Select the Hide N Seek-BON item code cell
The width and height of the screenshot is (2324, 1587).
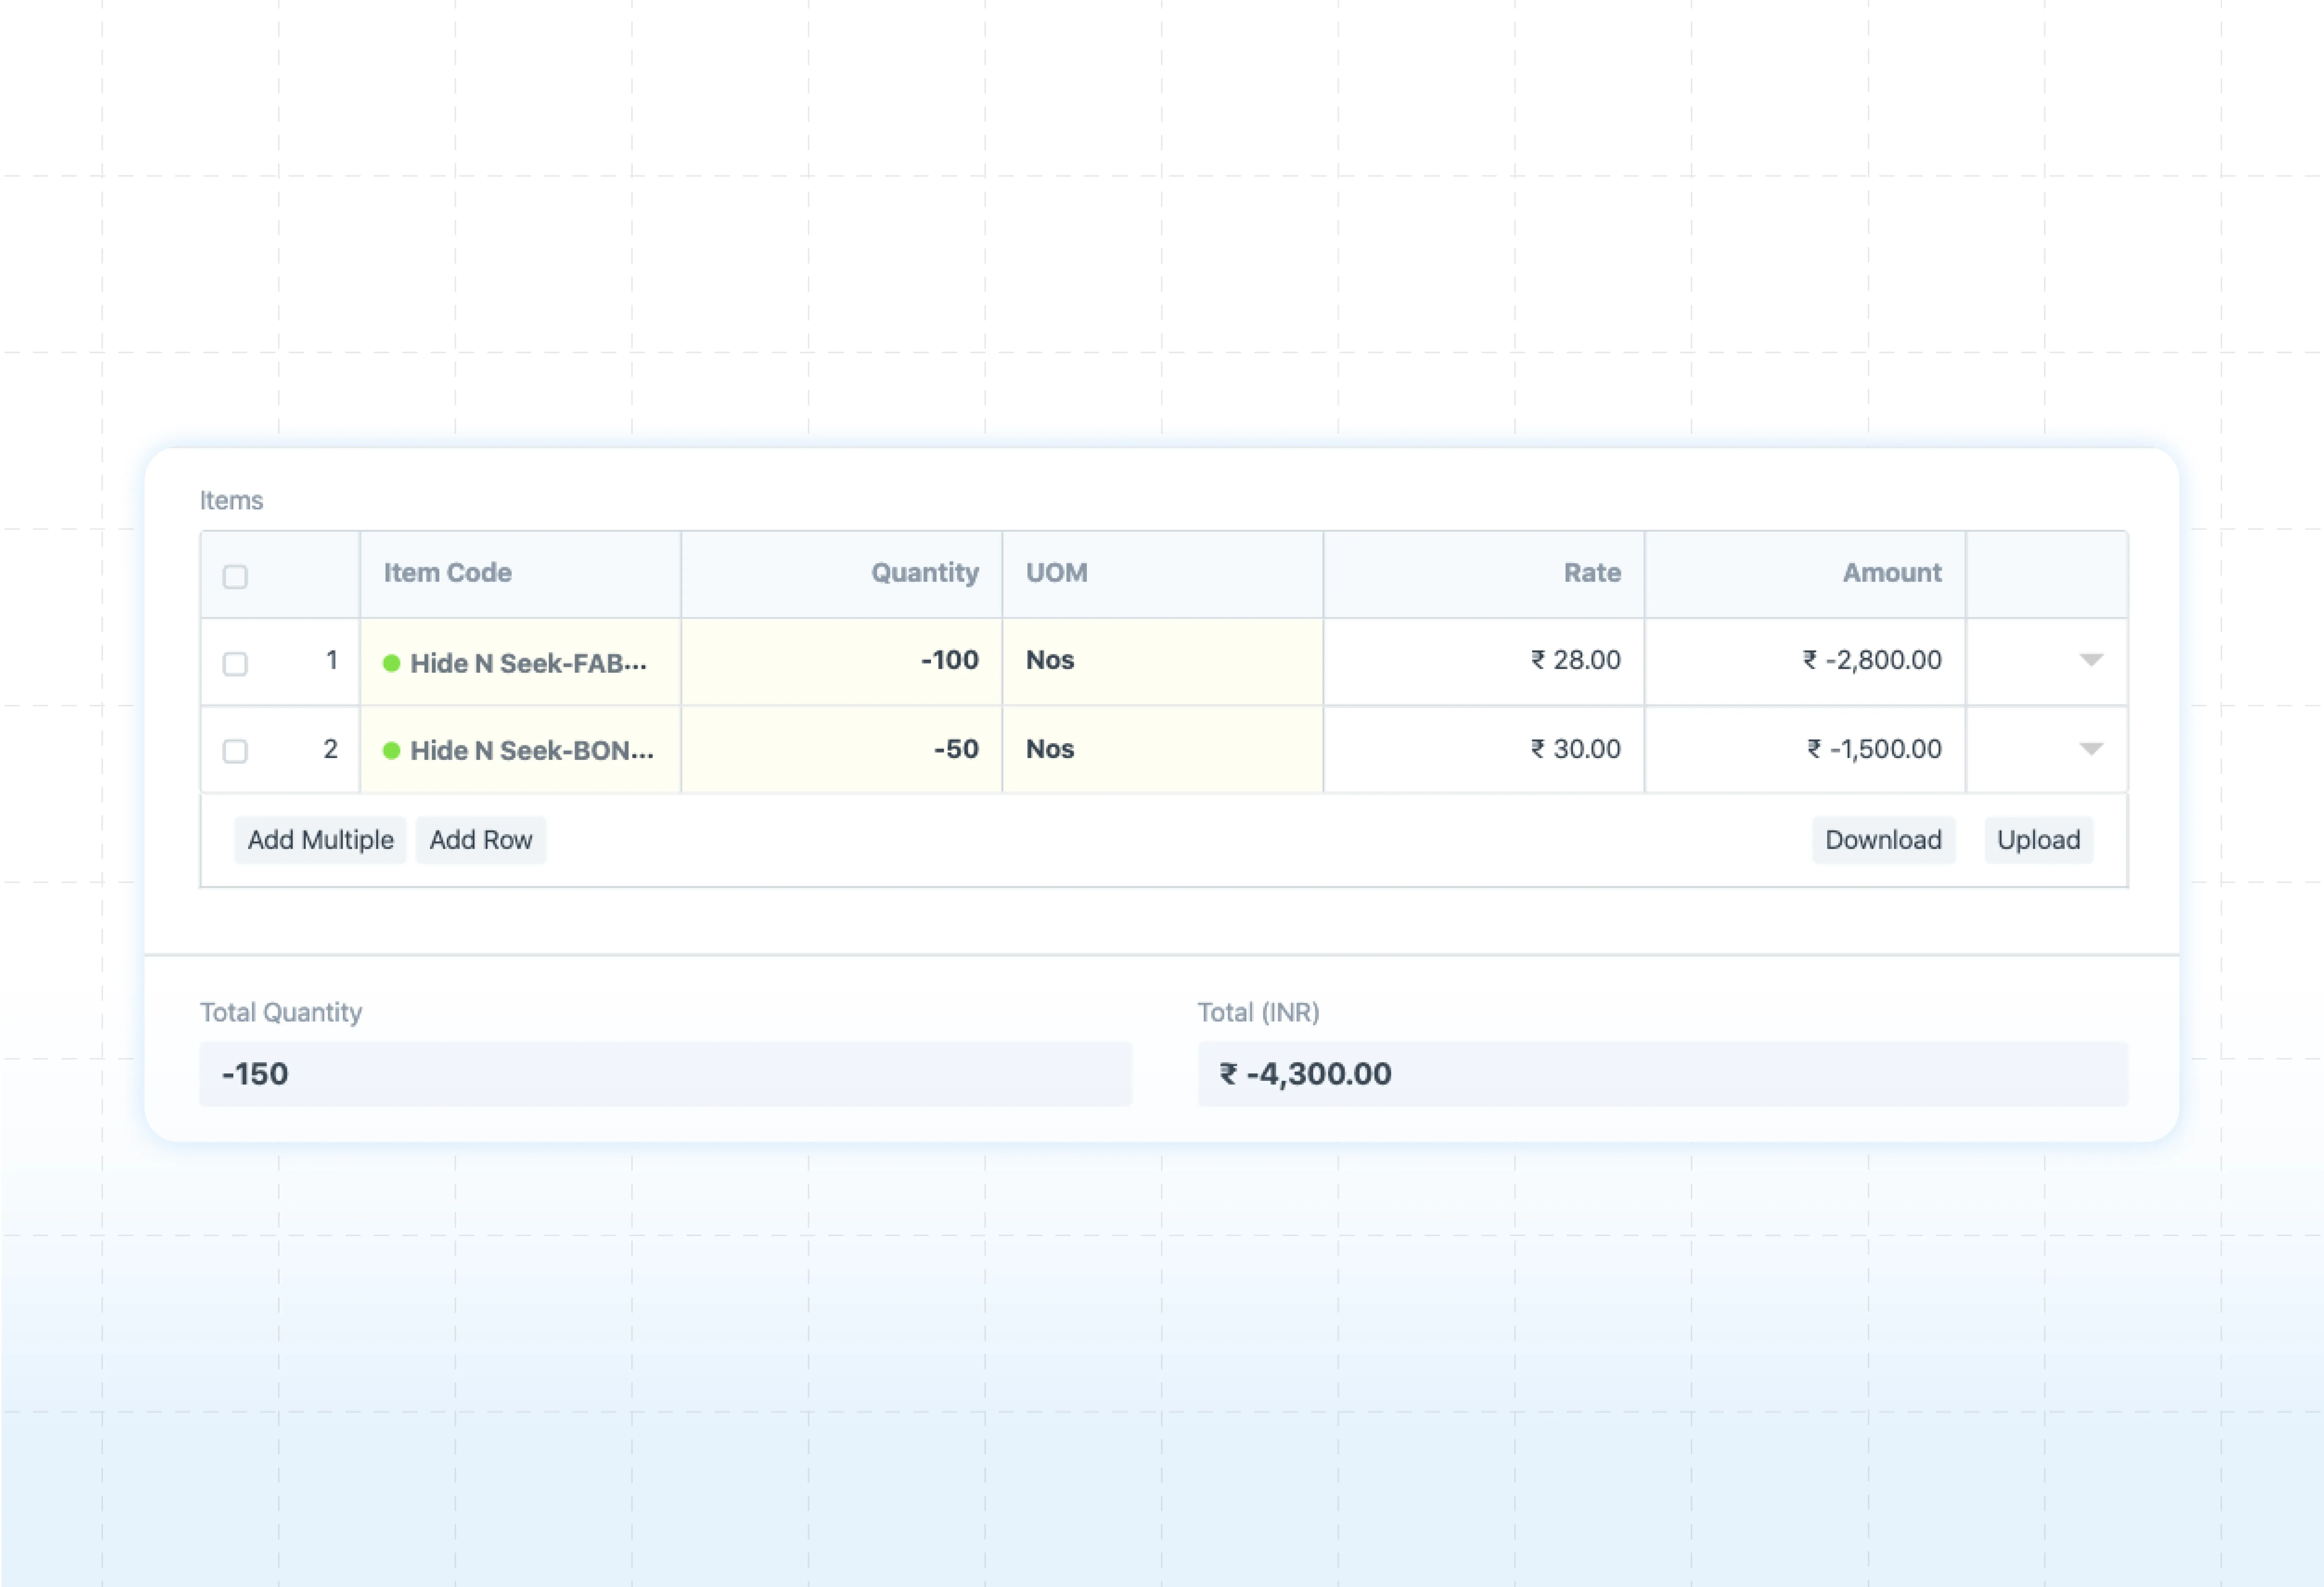coord(531,750)
